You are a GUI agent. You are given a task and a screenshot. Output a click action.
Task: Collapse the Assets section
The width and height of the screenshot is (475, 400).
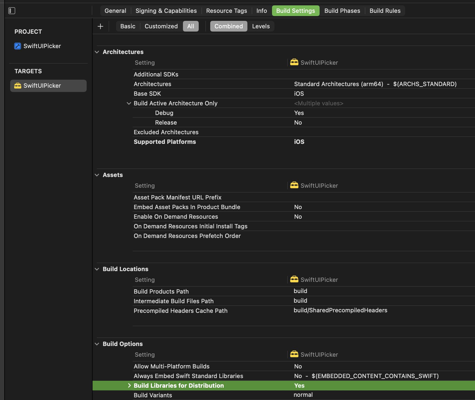pyautogui.click(x=97, y=175)
